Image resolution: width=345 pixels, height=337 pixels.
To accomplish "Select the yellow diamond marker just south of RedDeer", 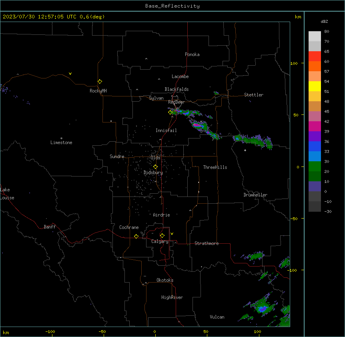I will (x=170, y=112).
